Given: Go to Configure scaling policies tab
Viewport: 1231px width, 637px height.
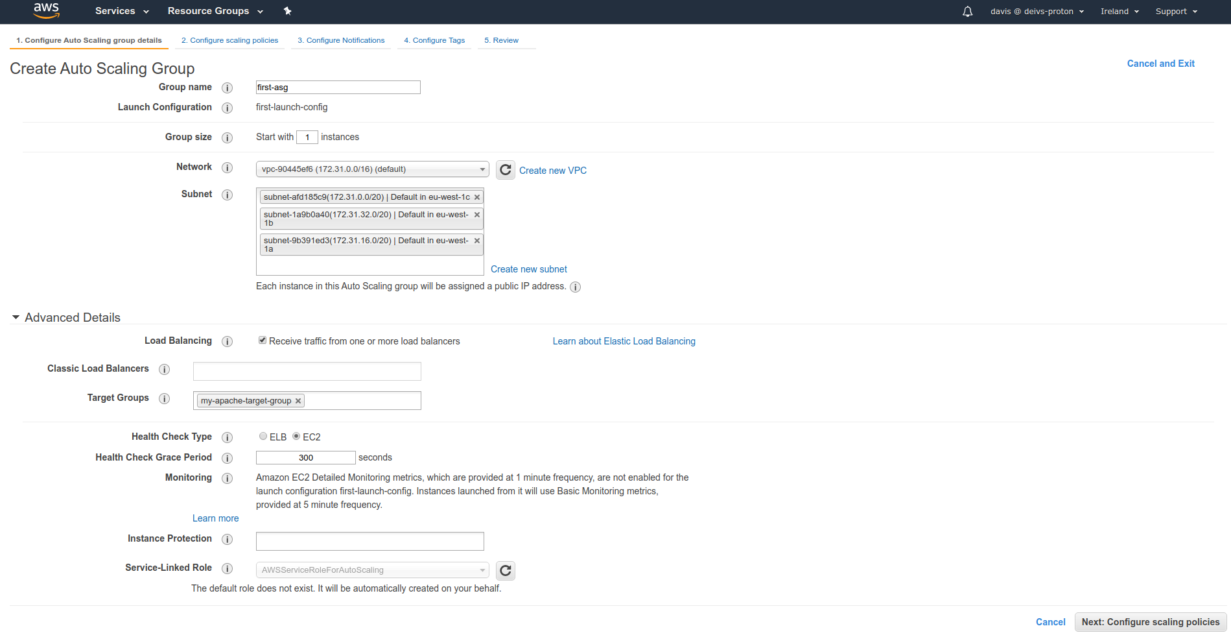Looking at the screenshot, I should coord(229,40).
